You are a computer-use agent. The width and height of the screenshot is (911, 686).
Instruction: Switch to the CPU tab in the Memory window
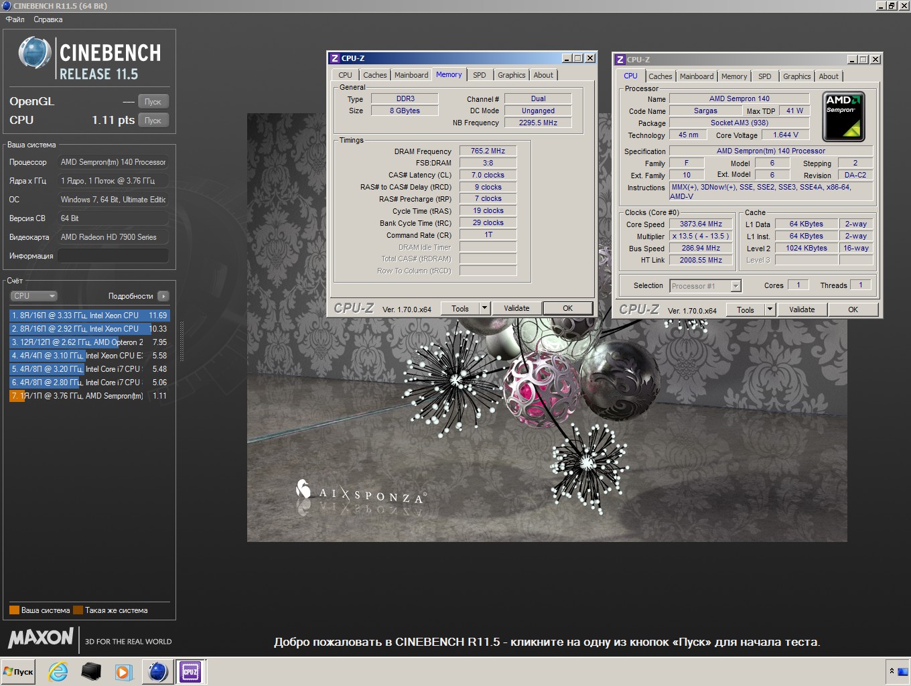[x=345, y=75]
